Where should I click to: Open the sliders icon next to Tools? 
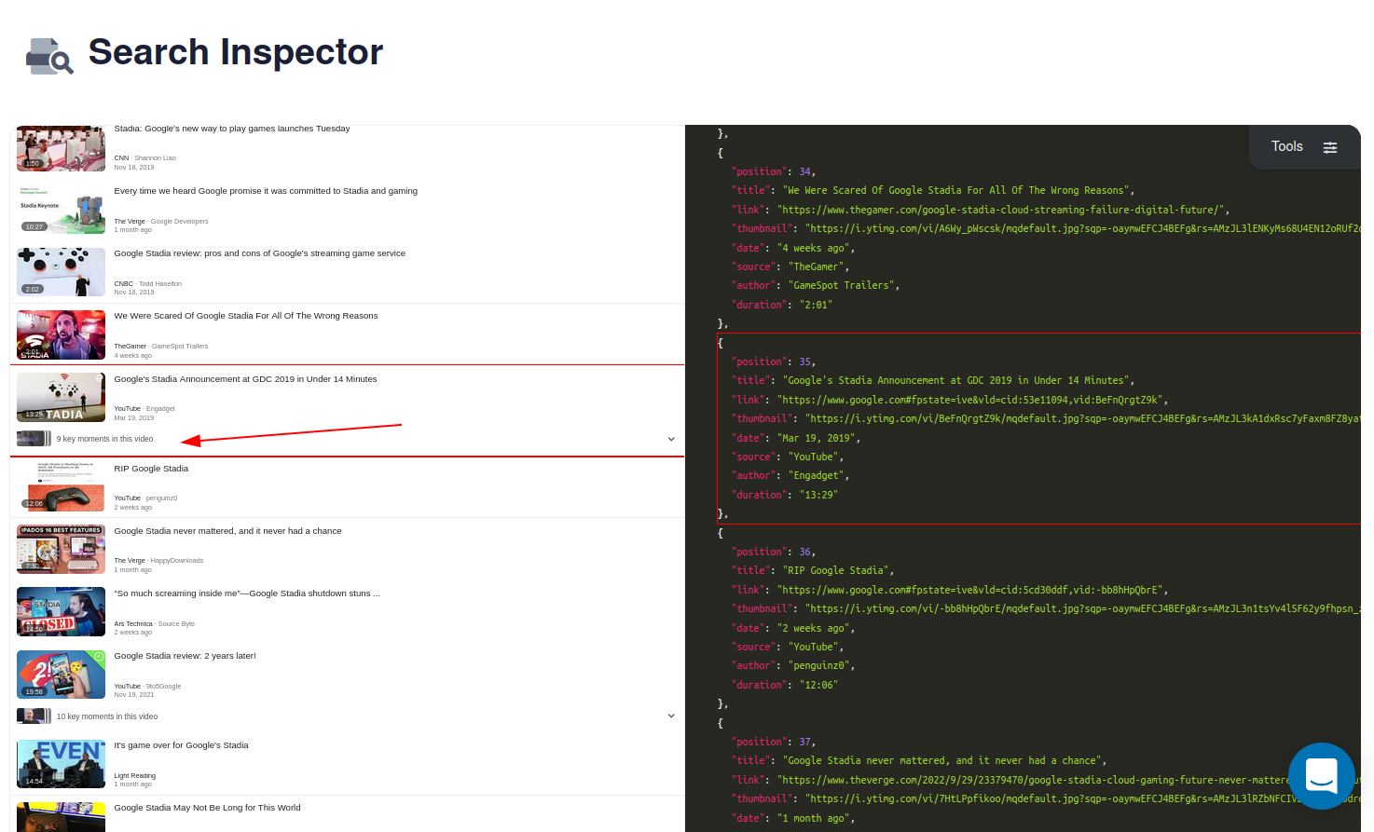(1330, 146)
